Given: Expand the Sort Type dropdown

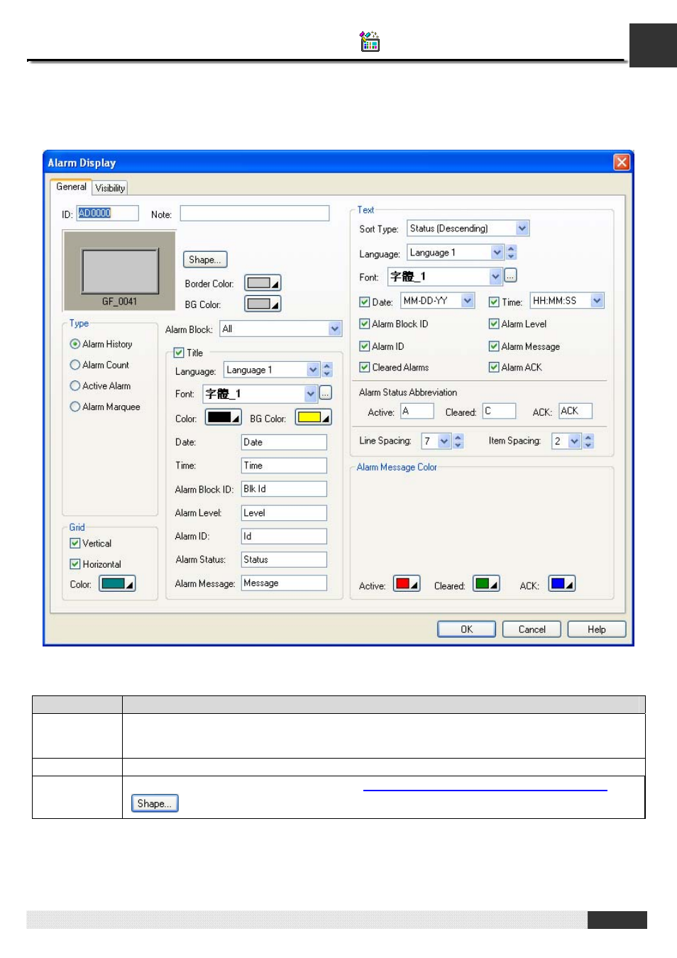Looking at the screenshot, I should click(522, 228).
